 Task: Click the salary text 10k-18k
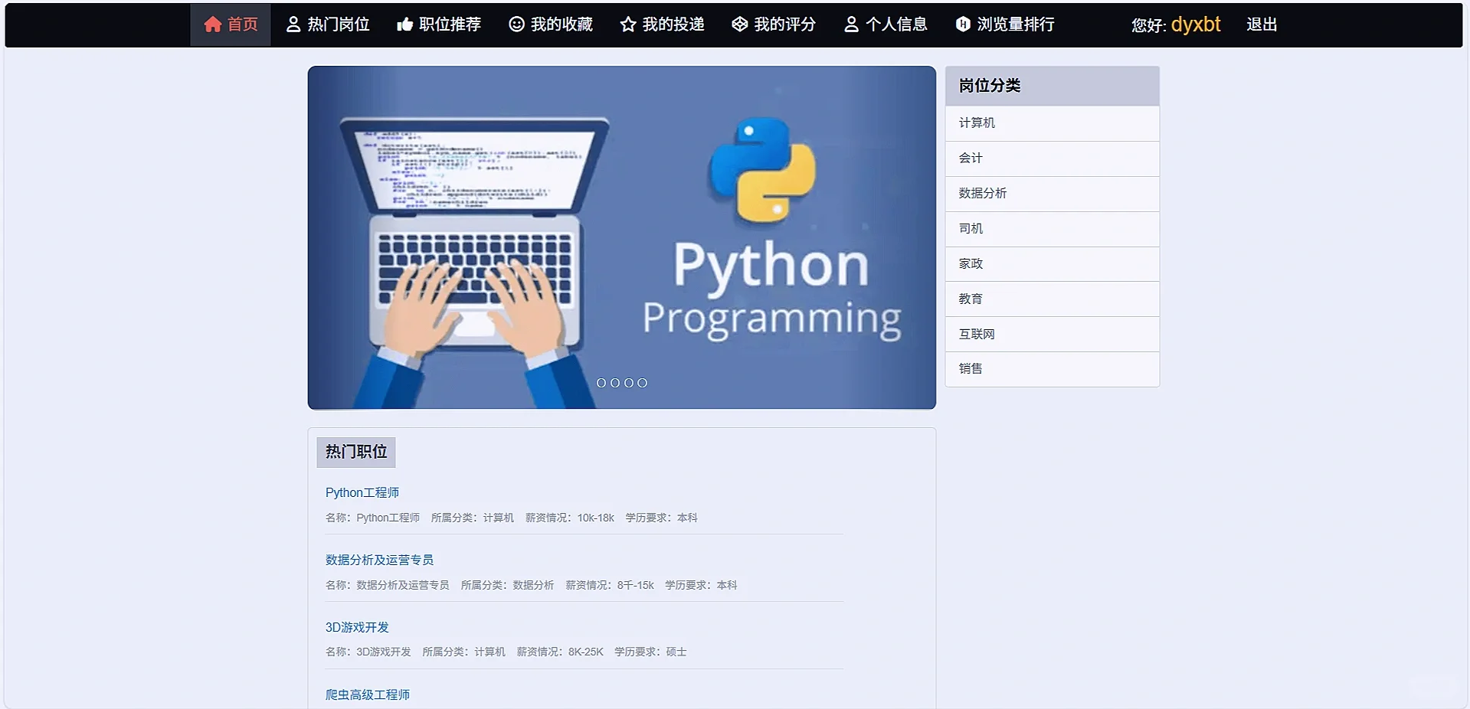[x=596, y=518]
